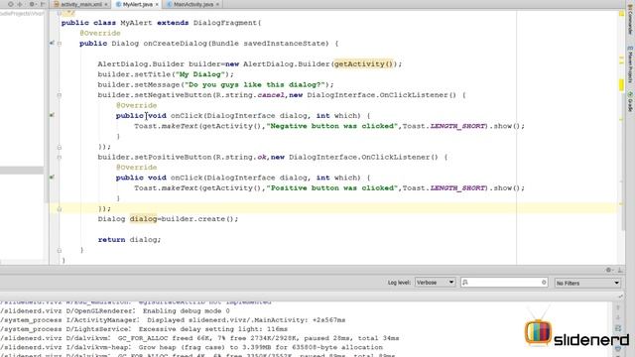Click collapse-all icon in project panel

tap(20, 4)
